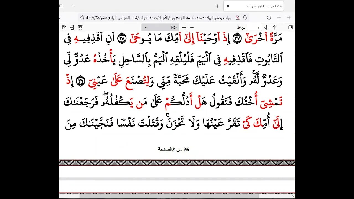Open the 140% zoom level dropdown

tap(160, 27)
